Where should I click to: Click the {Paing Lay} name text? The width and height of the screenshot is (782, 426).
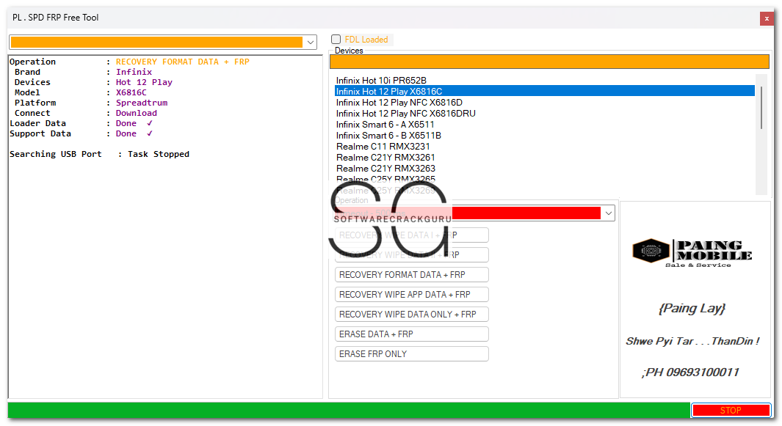point(692,309)
